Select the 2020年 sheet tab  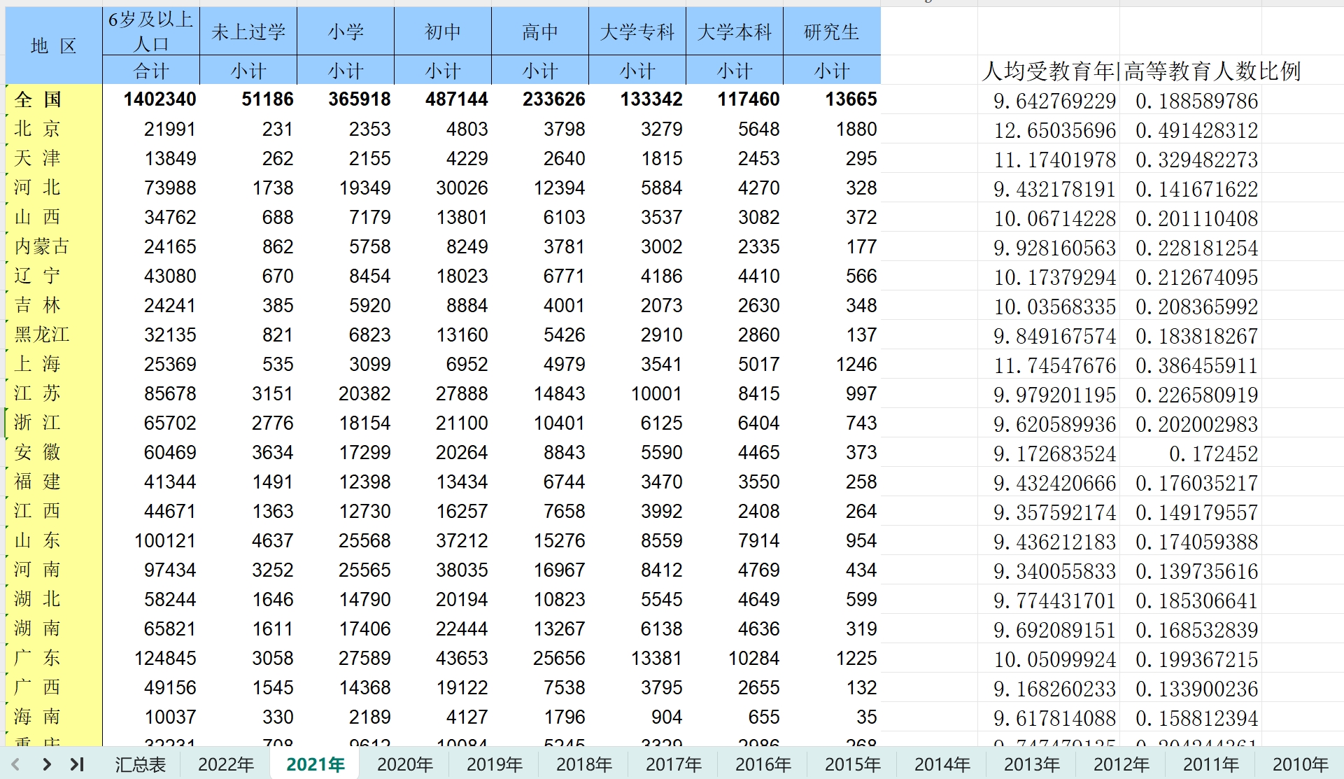pyautogui.click(x=404, y=764)
